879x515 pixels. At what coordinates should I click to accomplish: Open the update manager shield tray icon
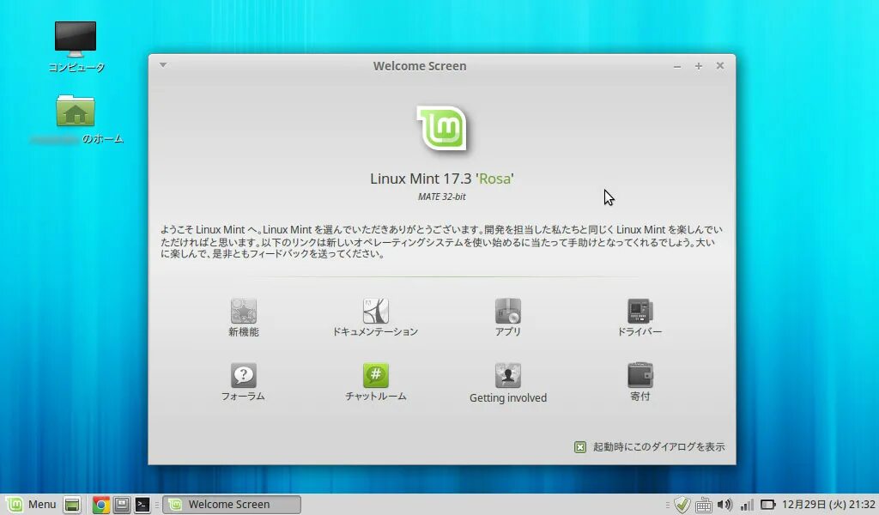coord(682,505)
